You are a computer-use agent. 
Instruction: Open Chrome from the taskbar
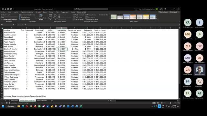click(31, 106)
